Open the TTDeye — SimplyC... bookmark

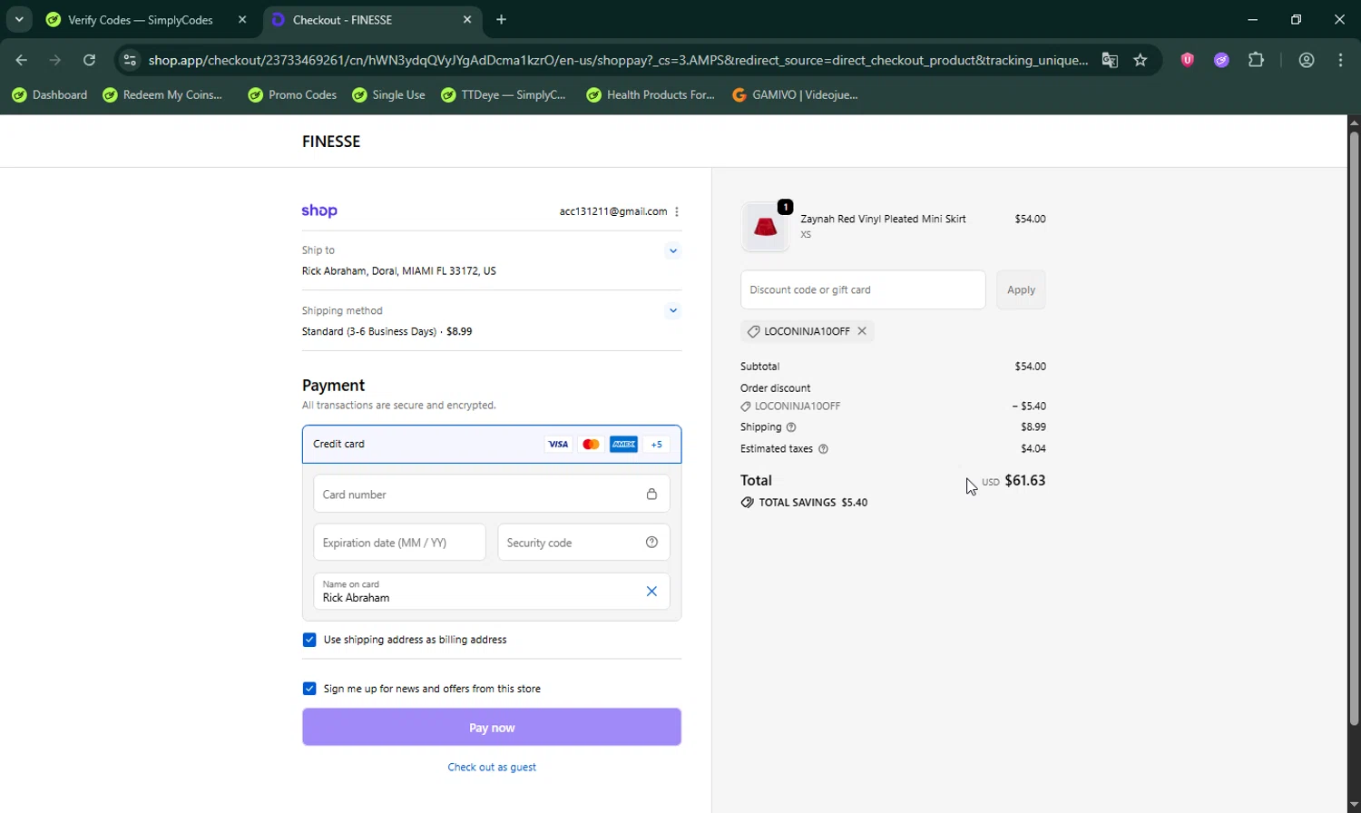pyautogui.click(x=503, y=94)
